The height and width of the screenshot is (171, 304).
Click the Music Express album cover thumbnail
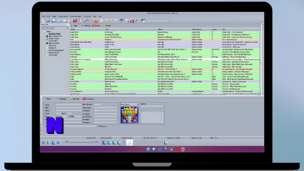[129, 115]
